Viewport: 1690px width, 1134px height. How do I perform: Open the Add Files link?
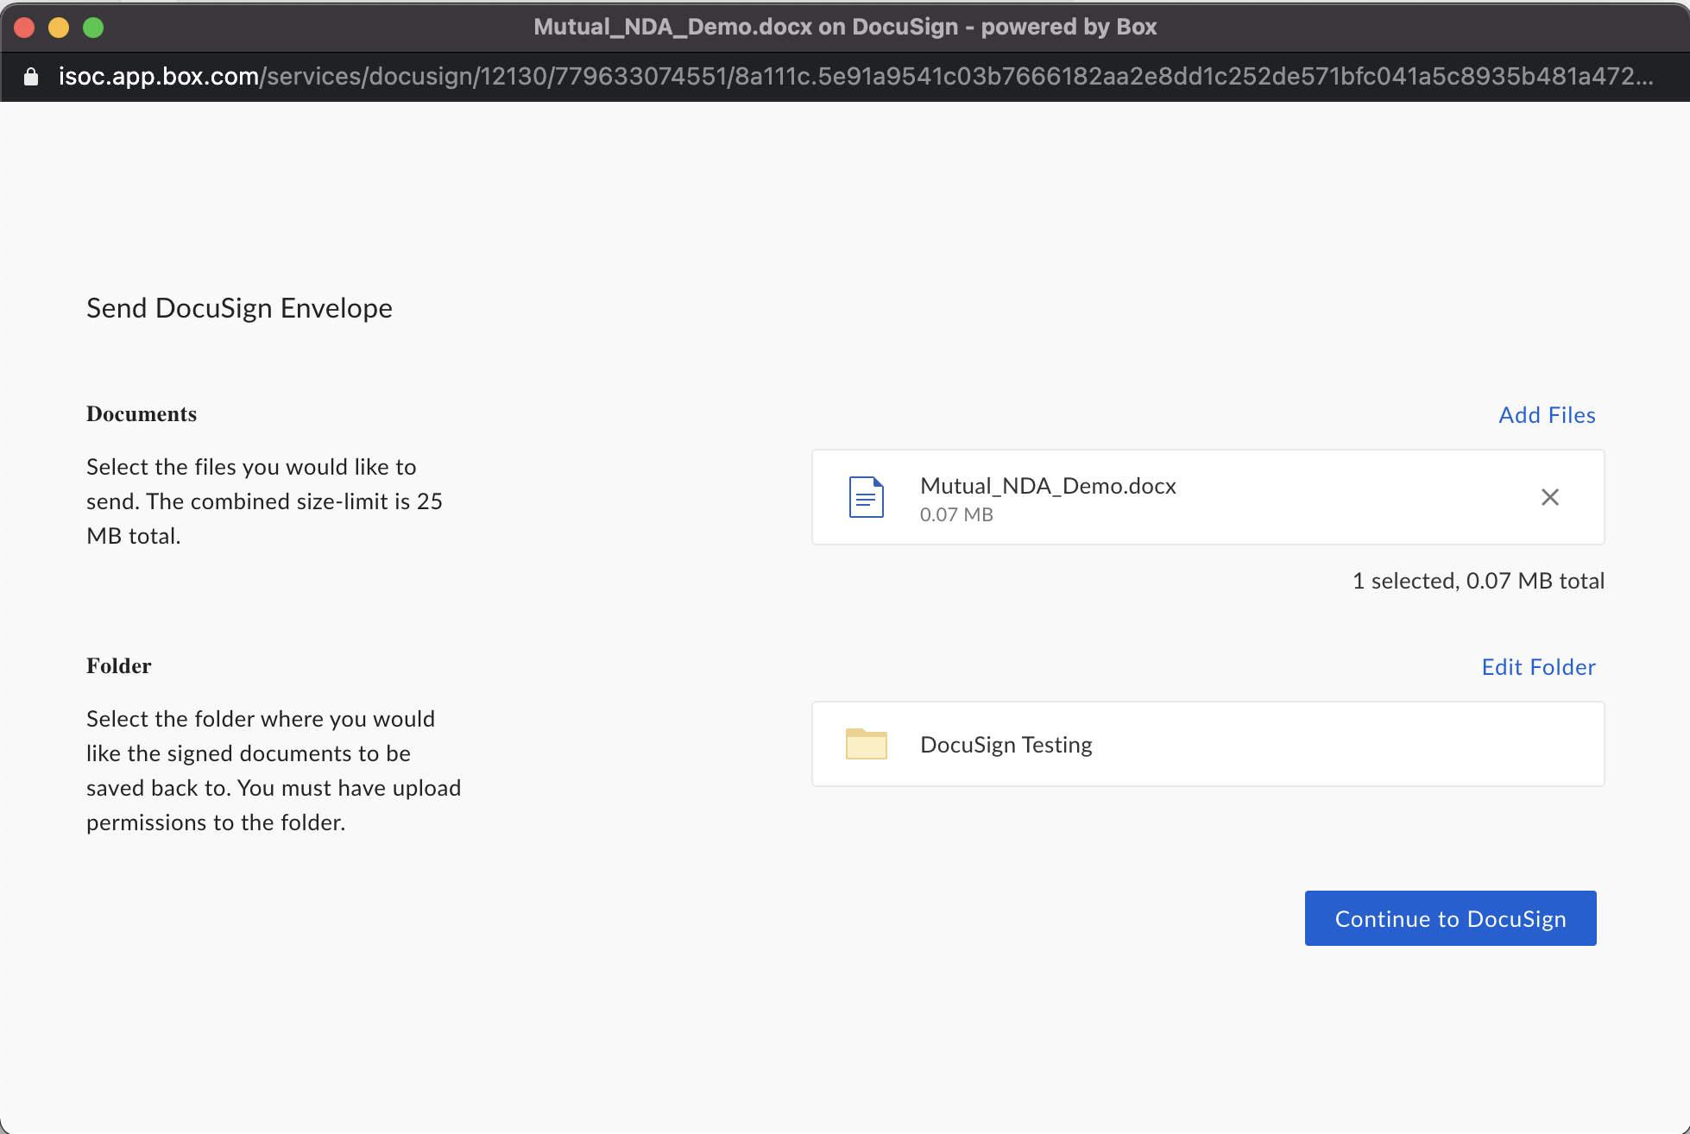(1547, 415)
